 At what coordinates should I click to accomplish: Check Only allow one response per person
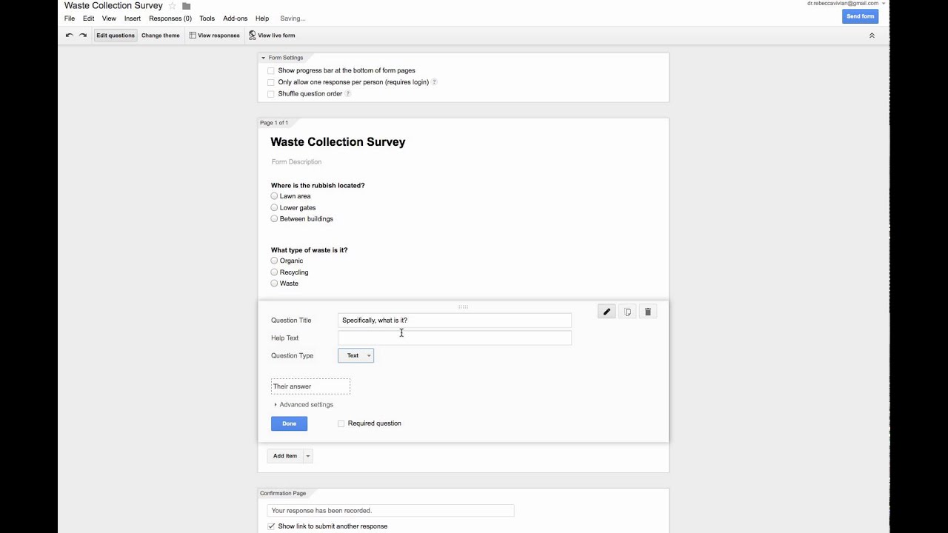271,82
